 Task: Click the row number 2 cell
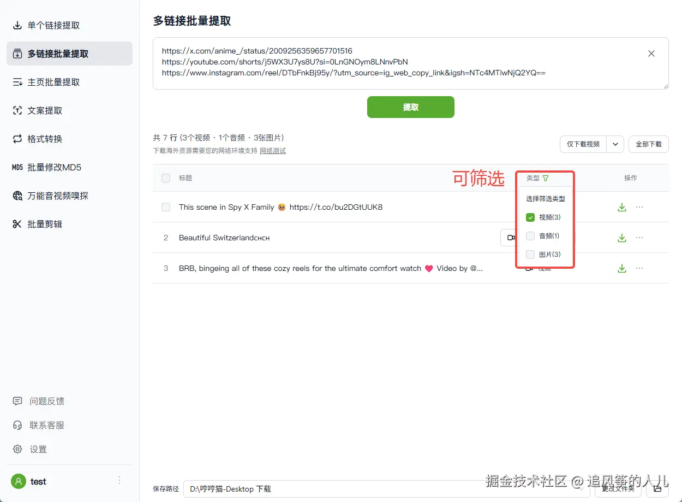click(166, 238)
